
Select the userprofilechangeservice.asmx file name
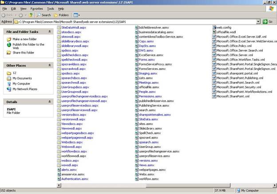[159, 151]
